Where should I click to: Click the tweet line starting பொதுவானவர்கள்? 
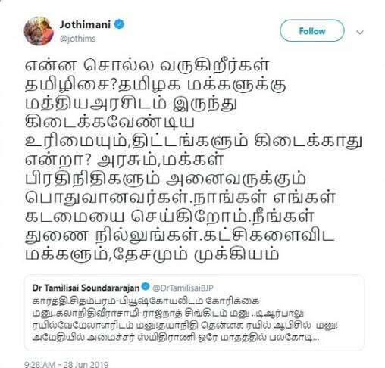(x=180, y=197)
